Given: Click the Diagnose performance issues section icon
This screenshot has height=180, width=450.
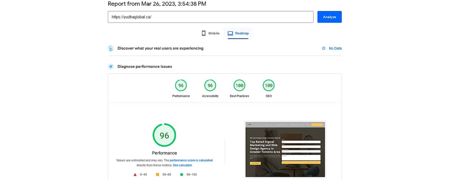Looking at the screenshot, I should tap(111, 66).
